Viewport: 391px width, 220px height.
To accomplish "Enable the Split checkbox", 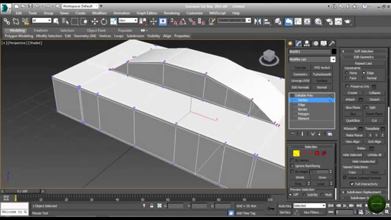I will coord(366,108).
